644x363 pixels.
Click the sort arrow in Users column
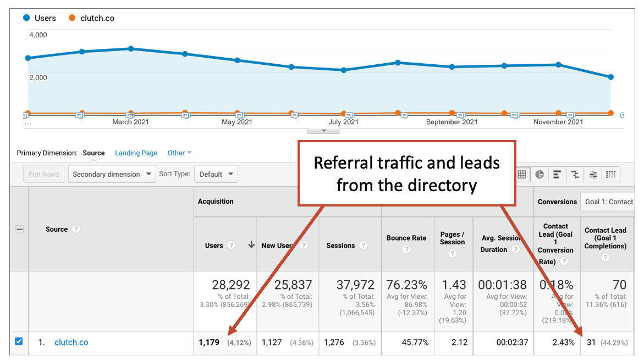coord(251,245)
